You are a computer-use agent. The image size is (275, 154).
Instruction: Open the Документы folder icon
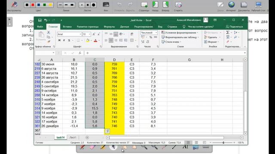(x=244, y=5)
